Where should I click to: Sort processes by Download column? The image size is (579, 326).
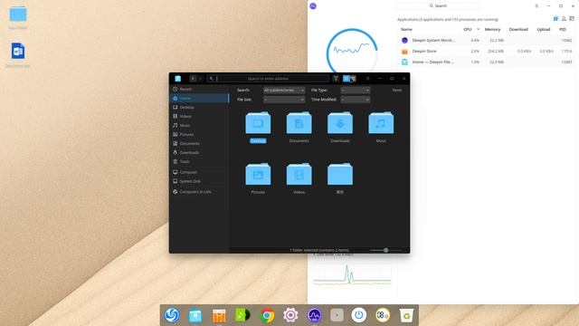click(x=518, y=29)
